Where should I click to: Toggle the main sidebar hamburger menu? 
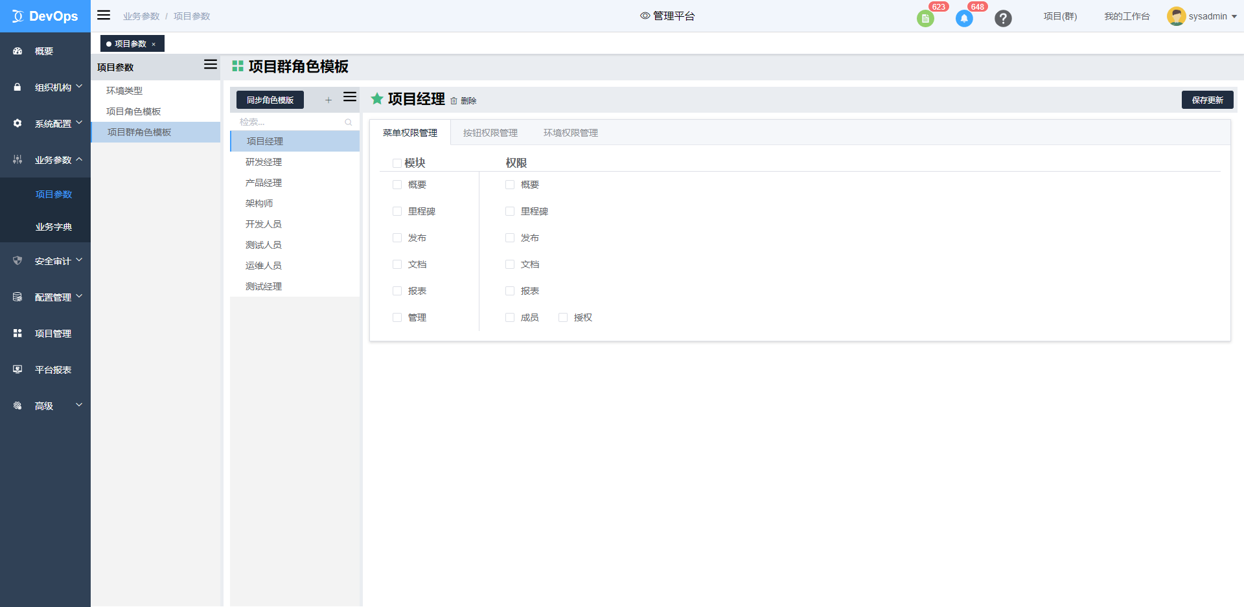(x=104, y=15)
